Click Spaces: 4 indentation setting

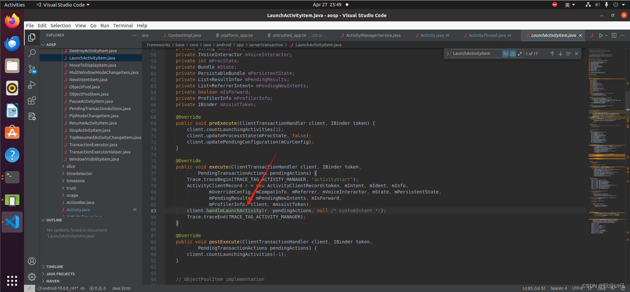559,288
